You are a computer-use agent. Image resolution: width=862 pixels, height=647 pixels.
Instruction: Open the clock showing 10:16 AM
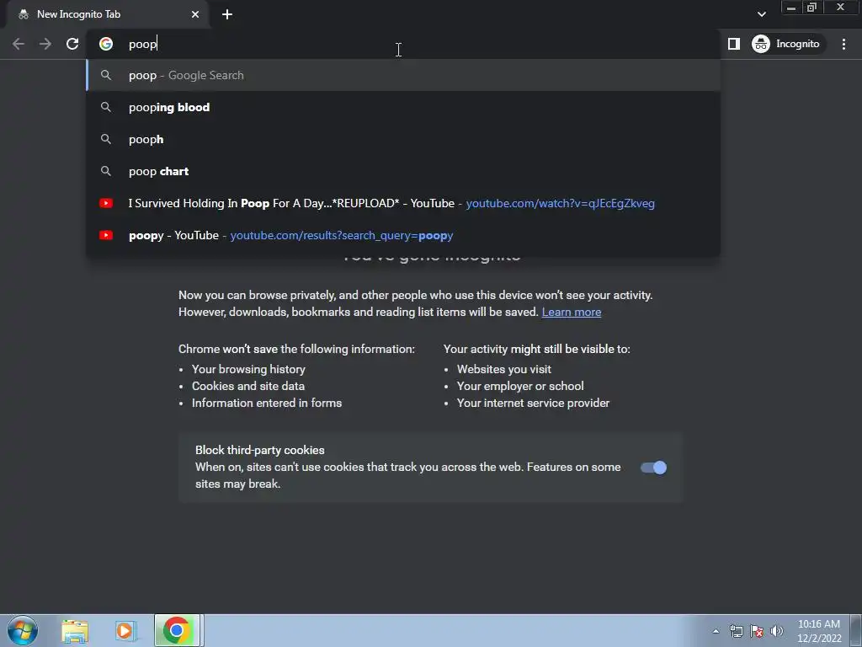(x=819, y=631)
